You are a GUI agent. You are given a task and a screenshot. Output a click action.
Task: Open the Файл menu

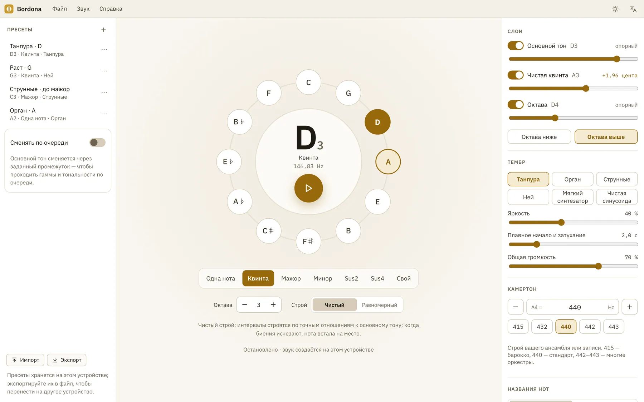(x=59, y=9)
